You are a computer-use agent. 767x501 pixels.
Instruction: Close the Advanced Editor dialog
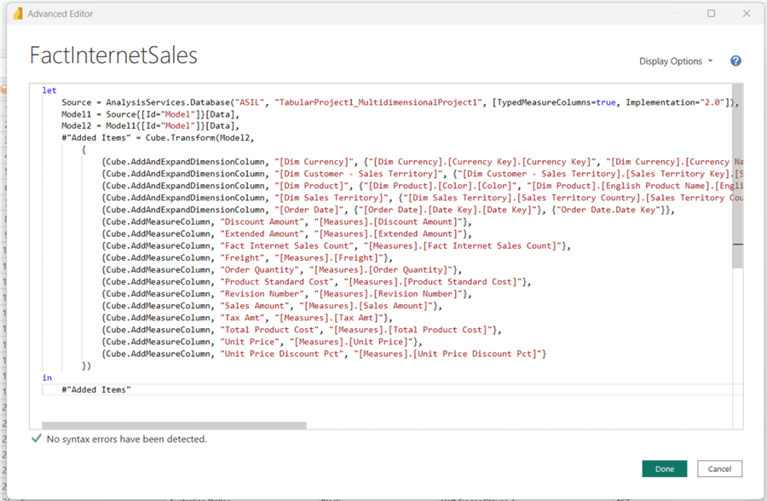pyautogui.click(x=747, y=14)
